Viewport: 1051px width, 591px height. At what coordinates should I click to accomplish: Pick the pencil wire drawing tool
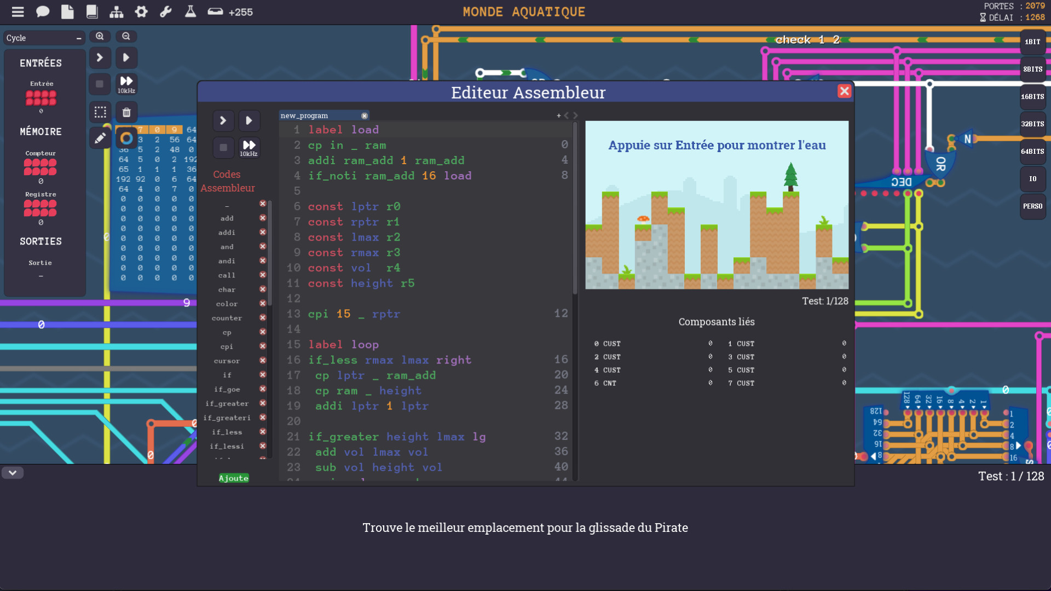[100, 138]
